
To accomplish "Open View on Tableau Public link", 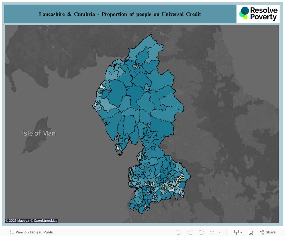I will (35, 232).
